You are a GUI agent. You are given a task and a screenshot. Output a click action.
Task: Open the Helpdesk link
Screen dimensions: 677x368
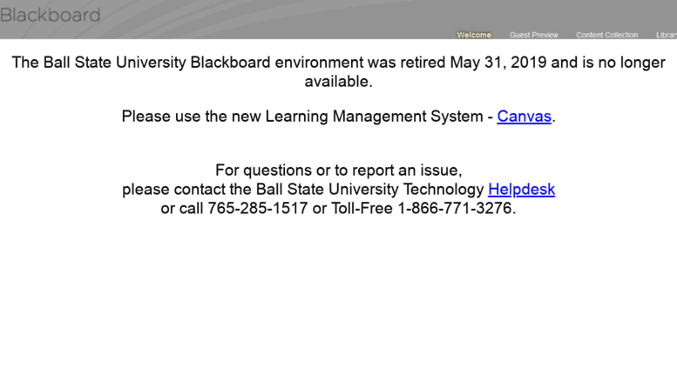pos(521,190)
